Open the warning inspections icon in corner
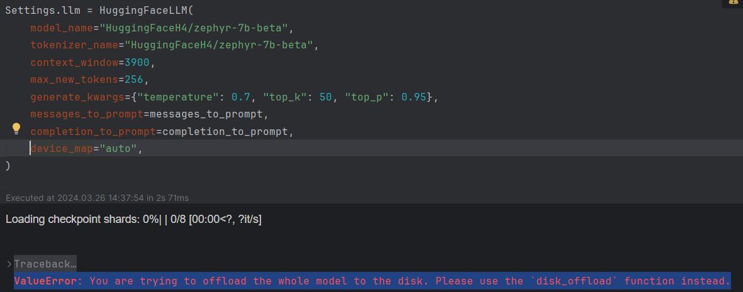This screenshot has width=743, height=292. click(x=732, y=3)
